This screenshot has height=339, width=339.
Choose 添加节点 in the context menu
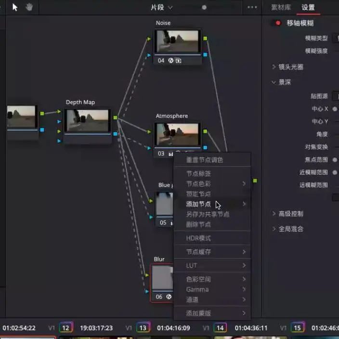point(198,204)
